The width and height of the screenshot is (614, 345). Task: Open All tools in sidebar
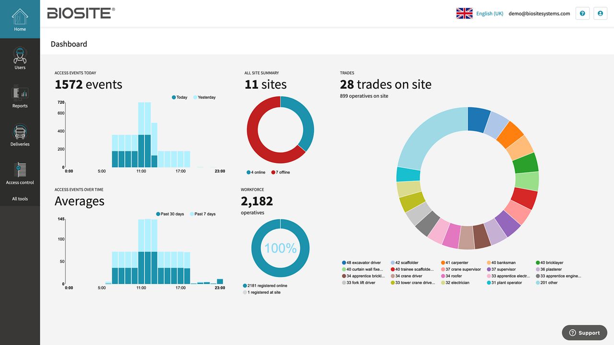click(x=20, y=199)
